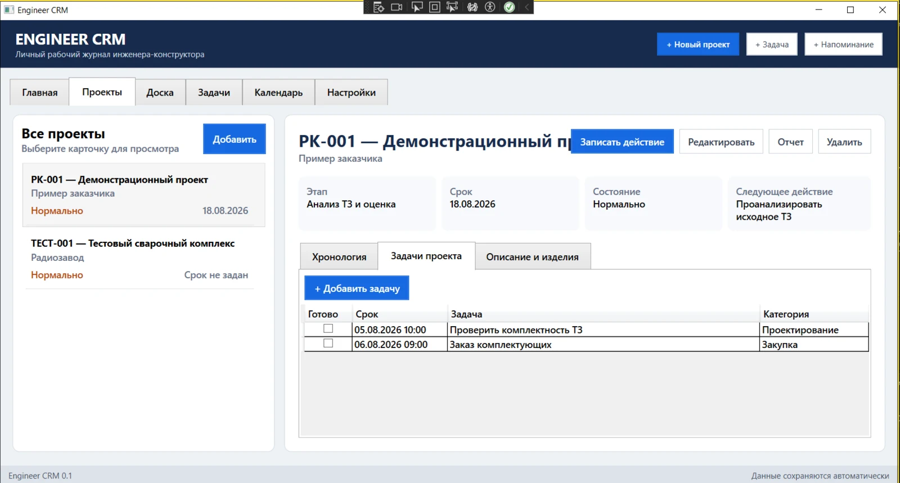The width and height of the screenshot is (900, 483).
Task: Open the Описание и изделия sub-tab
Action: (532, 256)
